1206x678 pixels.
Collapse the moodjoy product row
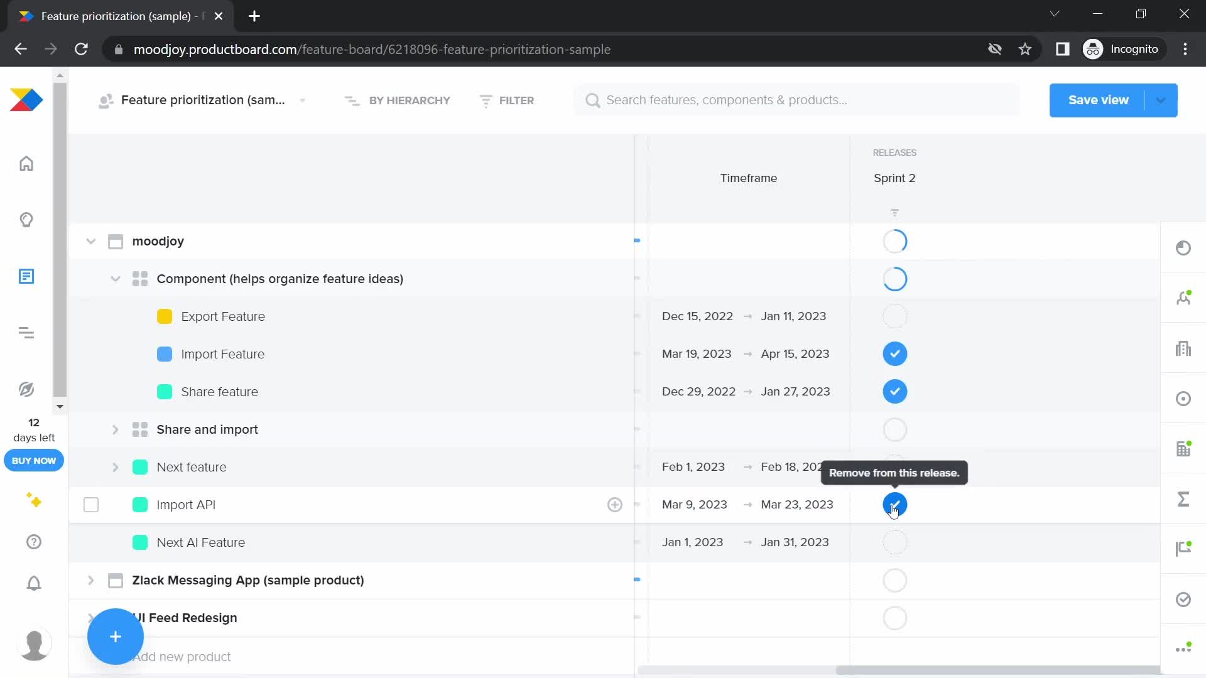90,241
